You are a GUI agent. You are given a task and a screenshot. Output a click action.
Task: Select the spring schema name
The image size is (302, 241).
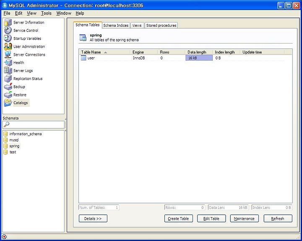click(x=14, y=146)
